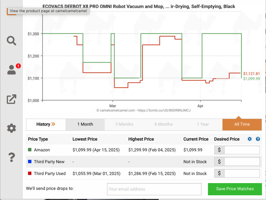Open the user account icon with alert
The image size is (266, 200).
tap(11, 70)
